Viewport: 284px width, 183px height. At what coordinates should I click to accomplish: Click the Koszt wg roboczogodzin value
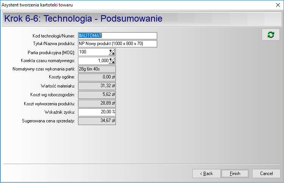[x=97, y=95]
